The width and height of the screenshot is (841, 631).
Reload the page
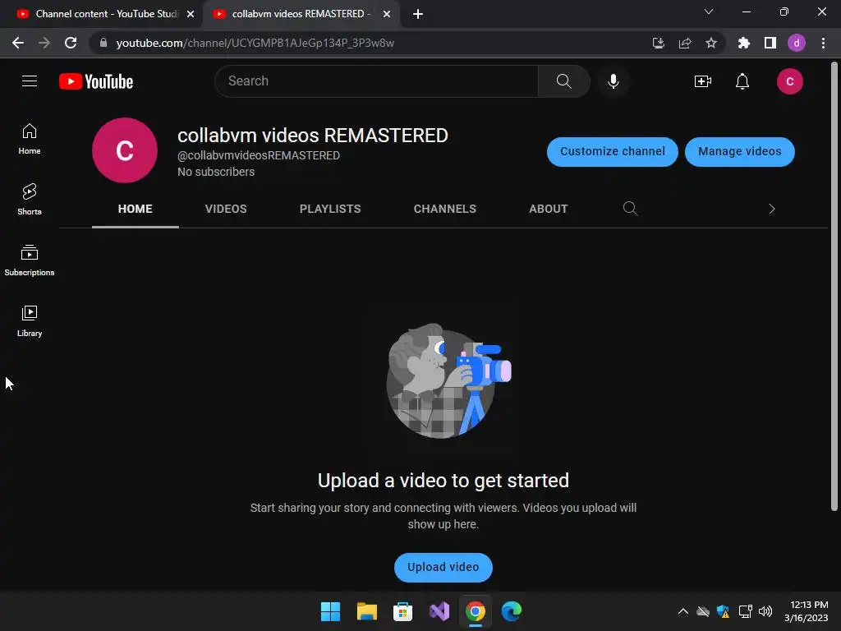tap(71, 43)
